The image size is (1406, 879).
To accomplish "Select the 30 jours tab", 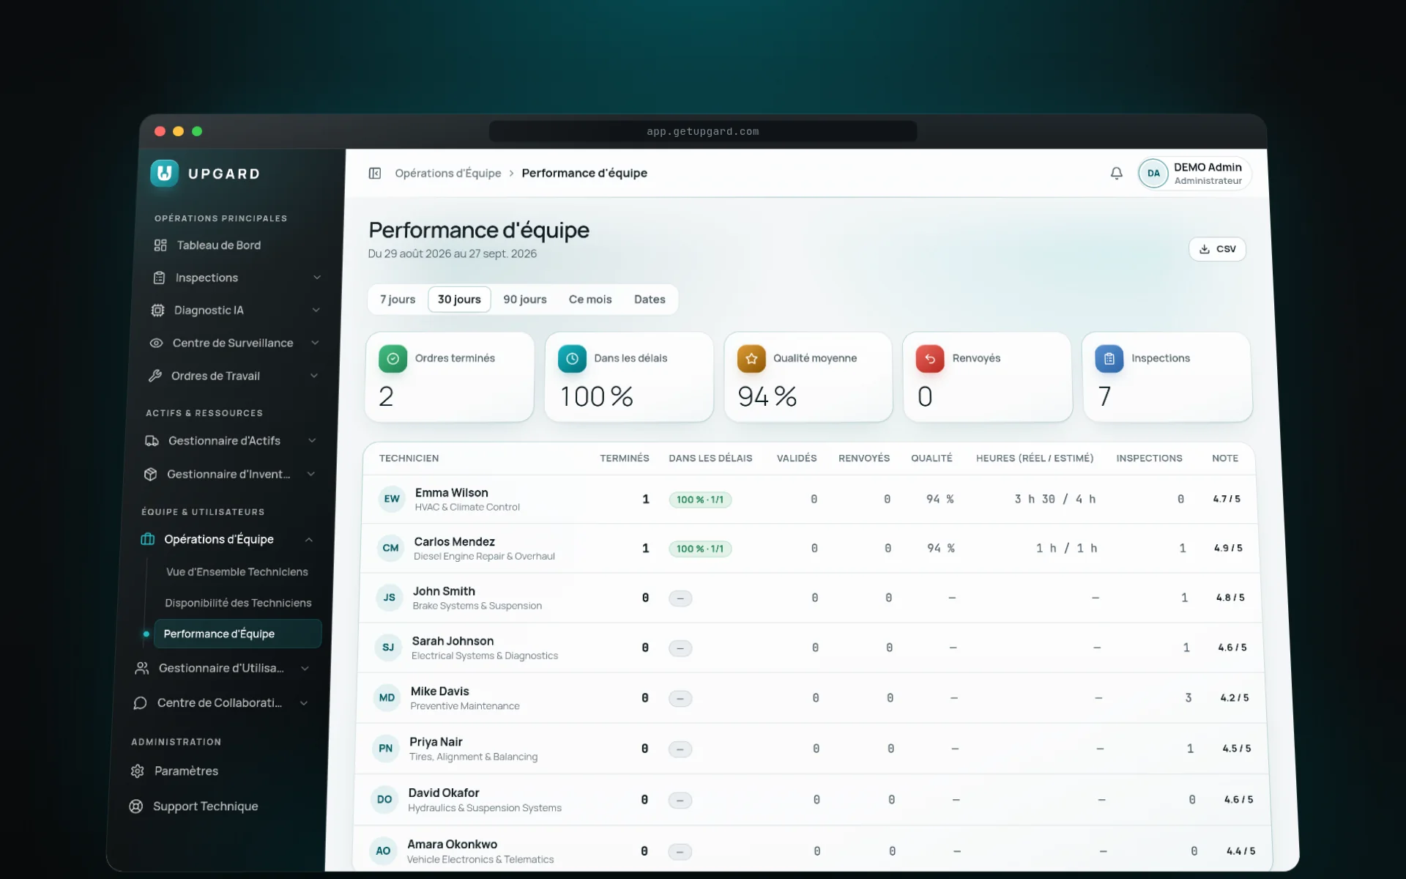I will [x=459, y=300].
